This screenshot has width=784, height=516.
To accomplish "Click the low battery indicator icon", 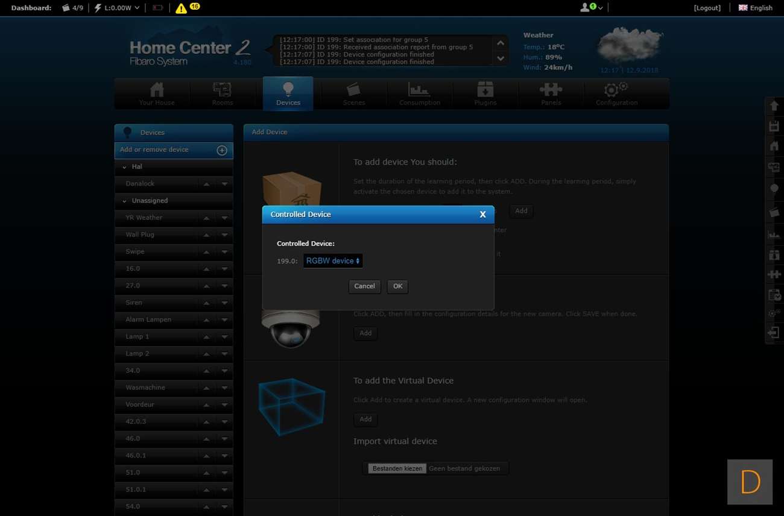I will [157, 8].
